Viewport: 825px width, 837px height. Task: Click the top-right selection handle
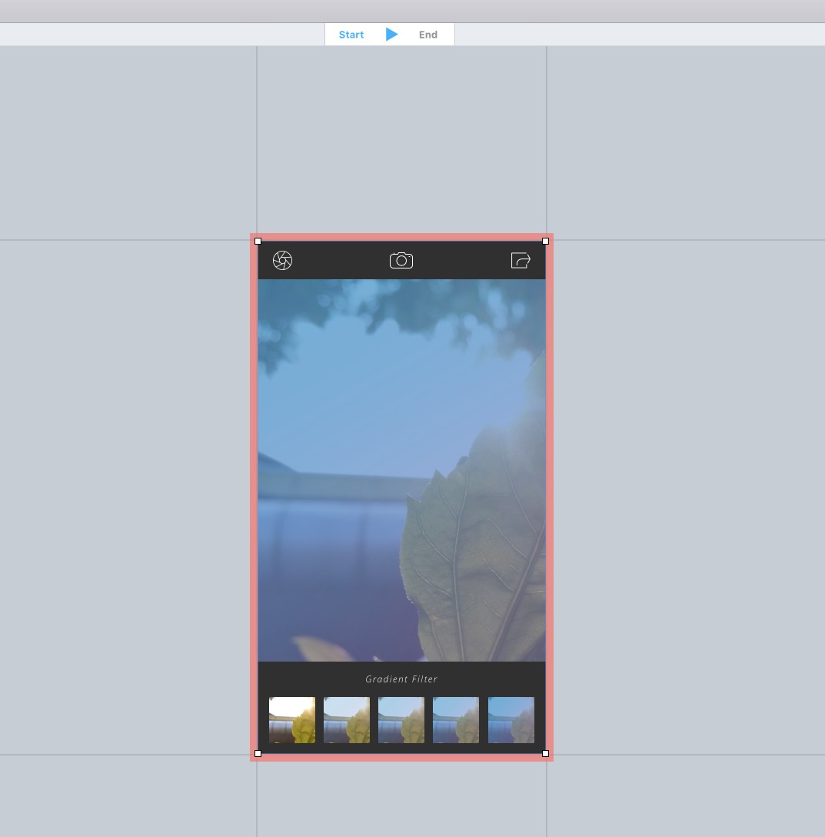click(545, 241)
